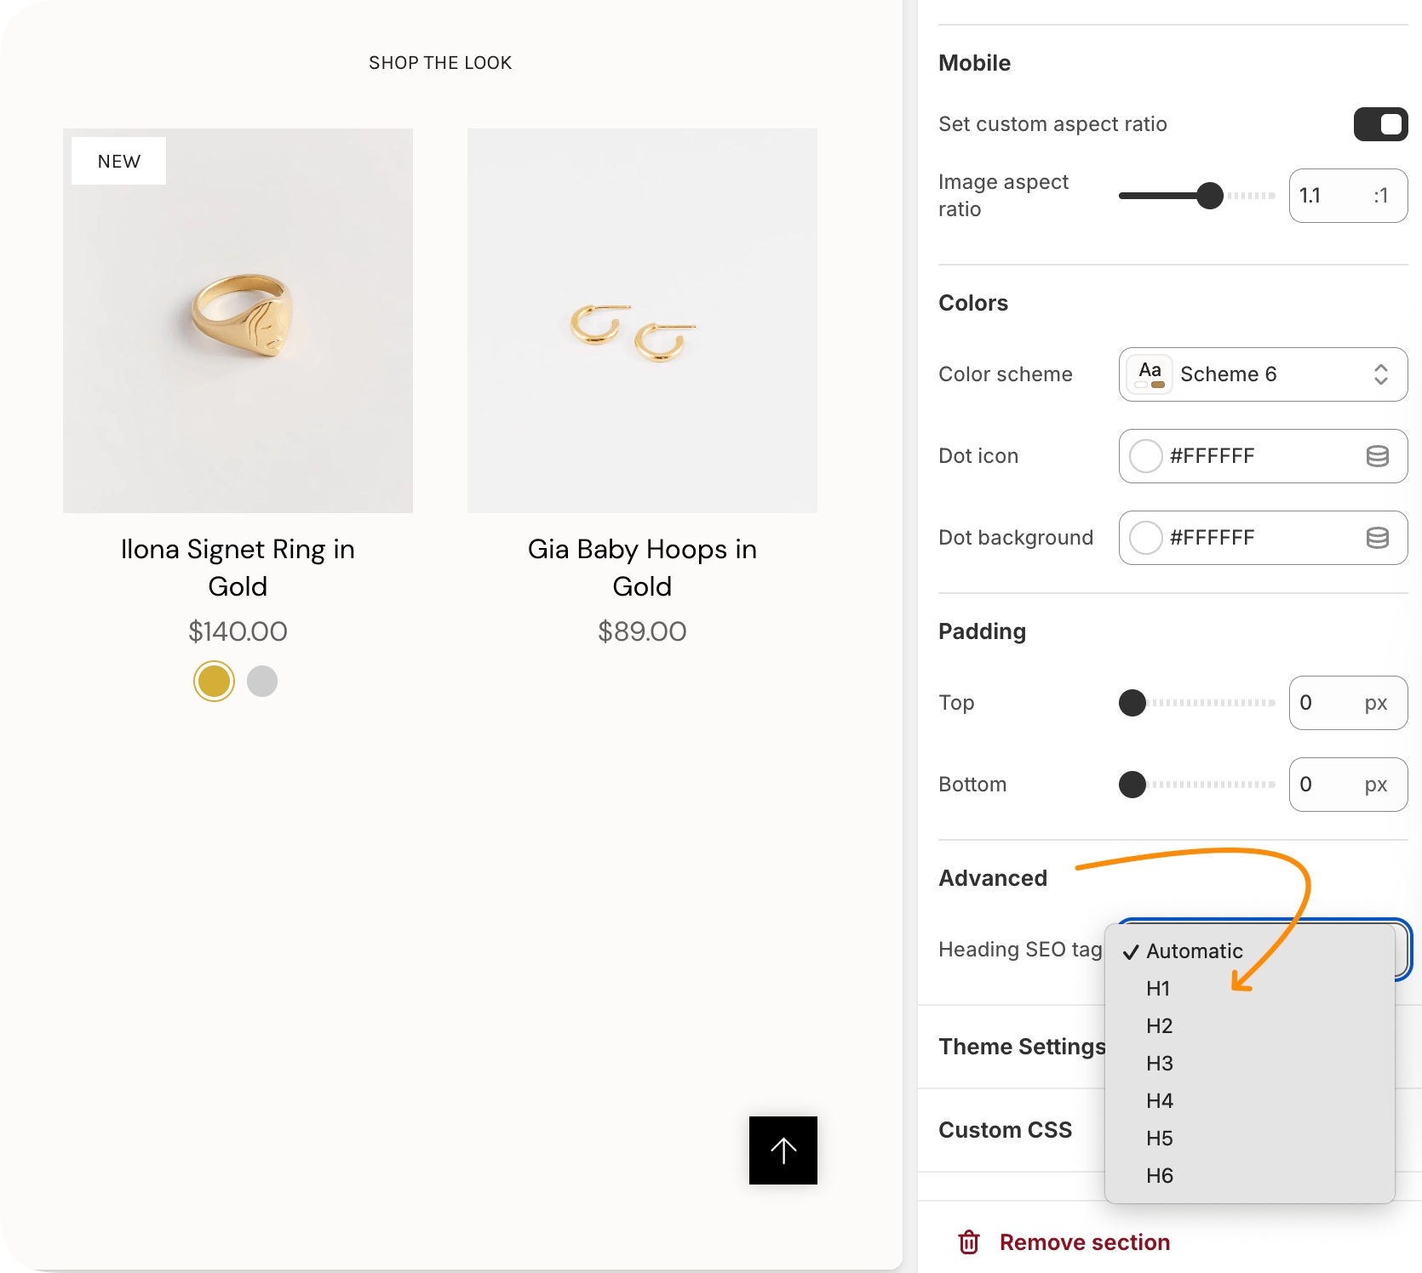
Task: Click the trash icon beside Remove section
Action: click(x=968, y=1242)
